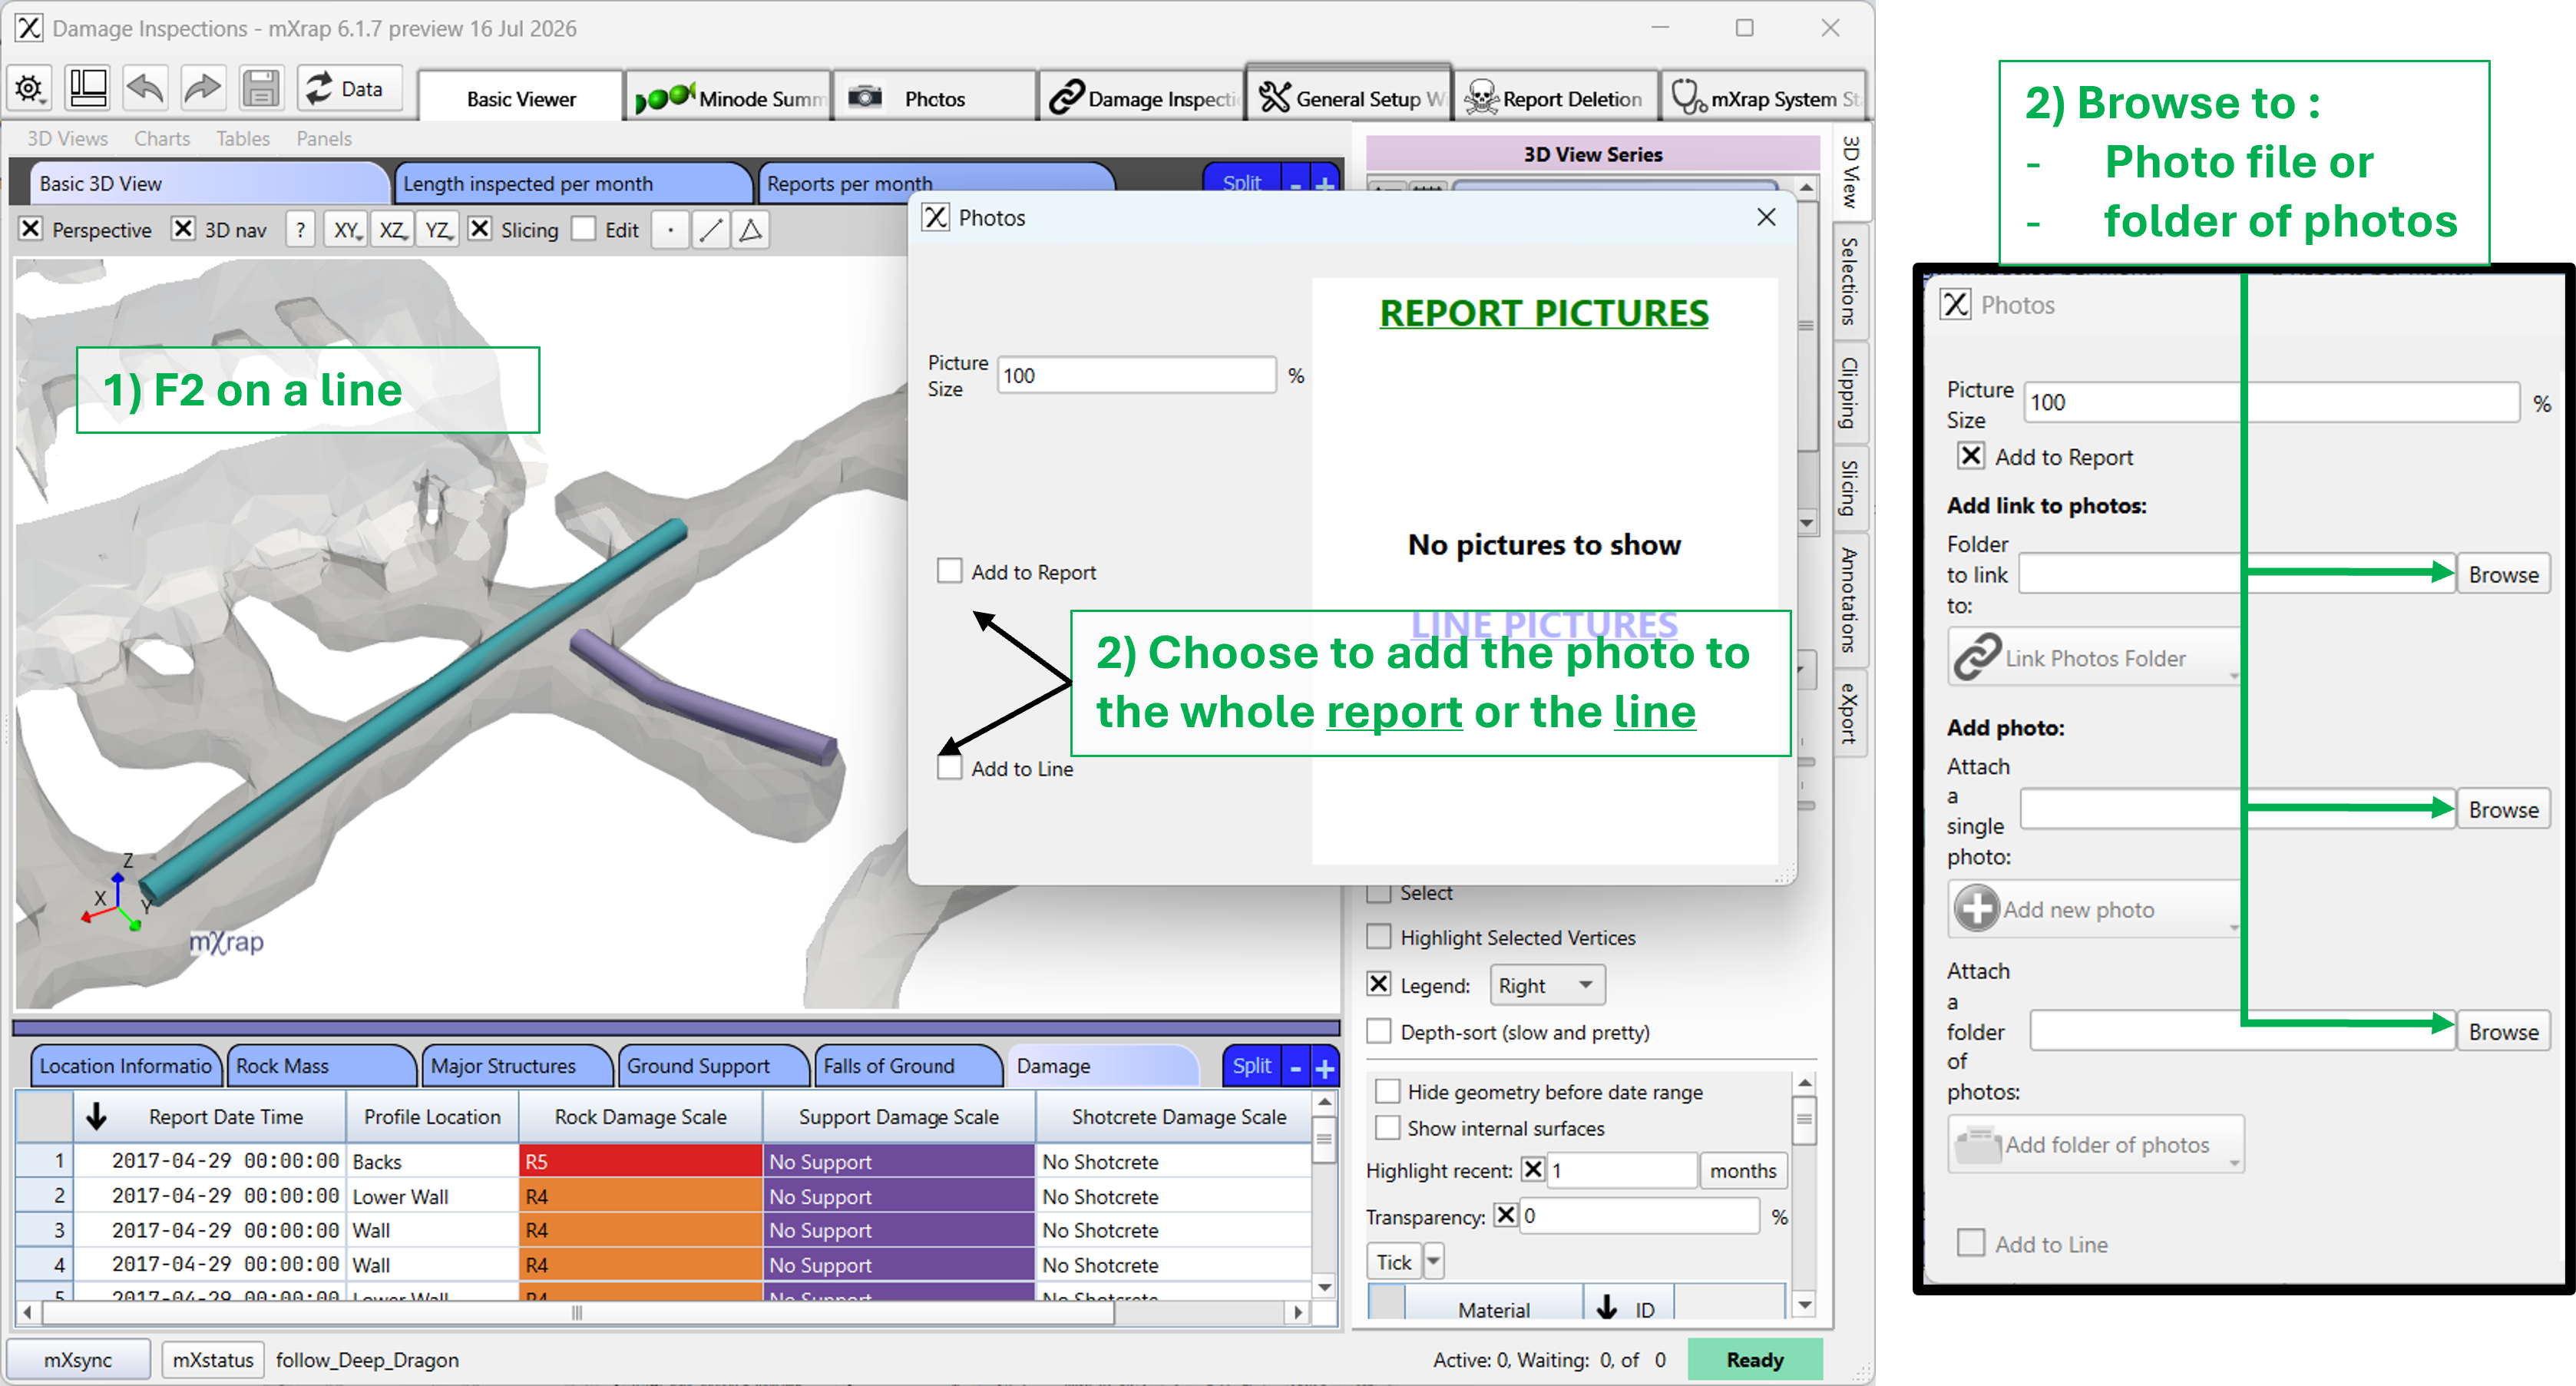
Task: Open the Legend position Right dropdown
Action: [1547, 985]
